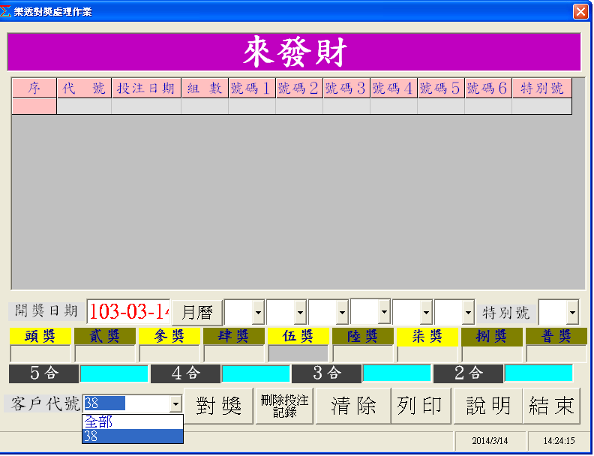Click the 號碼3 column header

coord(346,88)
